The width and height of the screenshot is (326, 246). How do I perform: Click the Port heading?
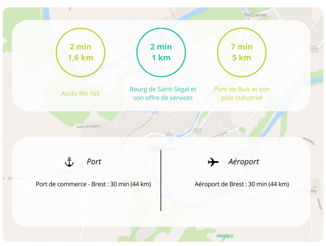coord(94,162)
